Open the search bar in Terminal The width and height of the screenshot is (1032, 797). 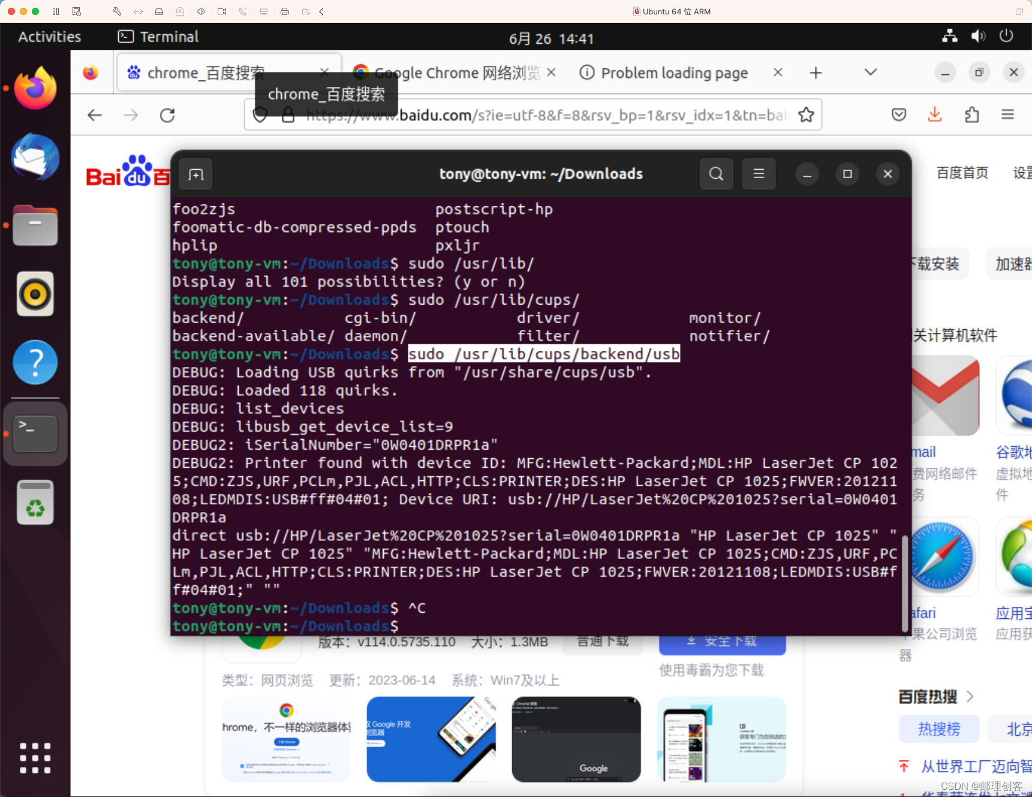point(716,174)
